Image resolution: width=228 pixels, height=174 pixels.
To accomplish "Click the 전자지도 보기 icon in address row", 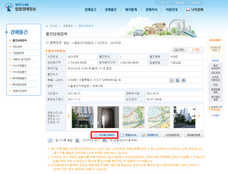I will click(x=178, y=80).
